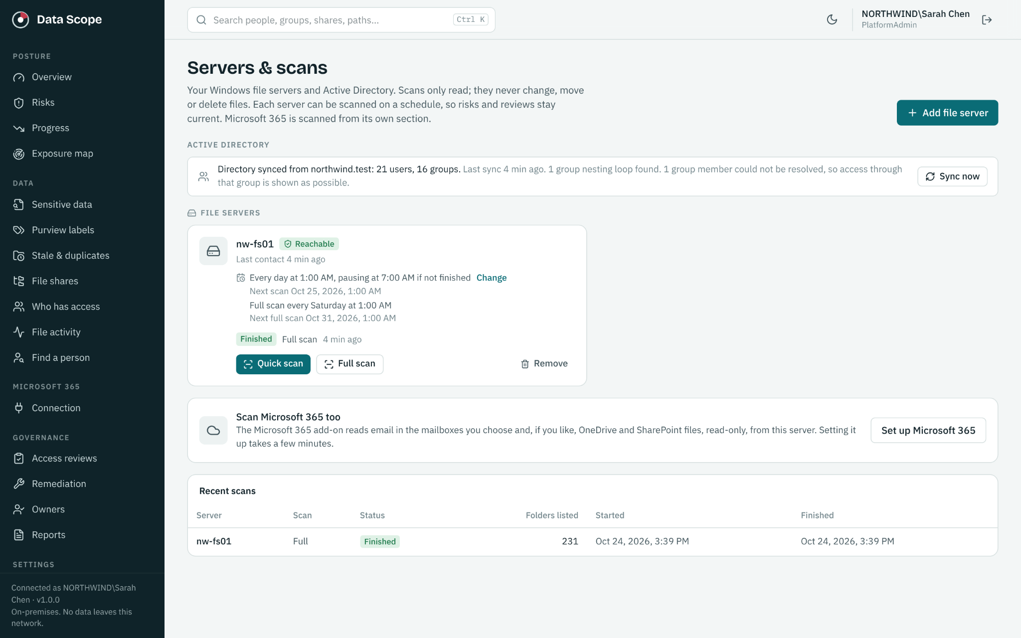This screenshot has width=1021, height=638.
Task: Click the Finished status in Recent scans table
Action: 380,541
